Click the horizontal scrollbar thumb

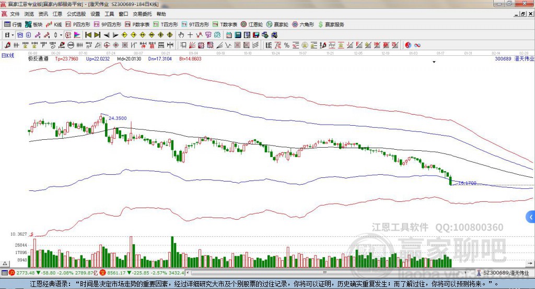pos(324,273)
